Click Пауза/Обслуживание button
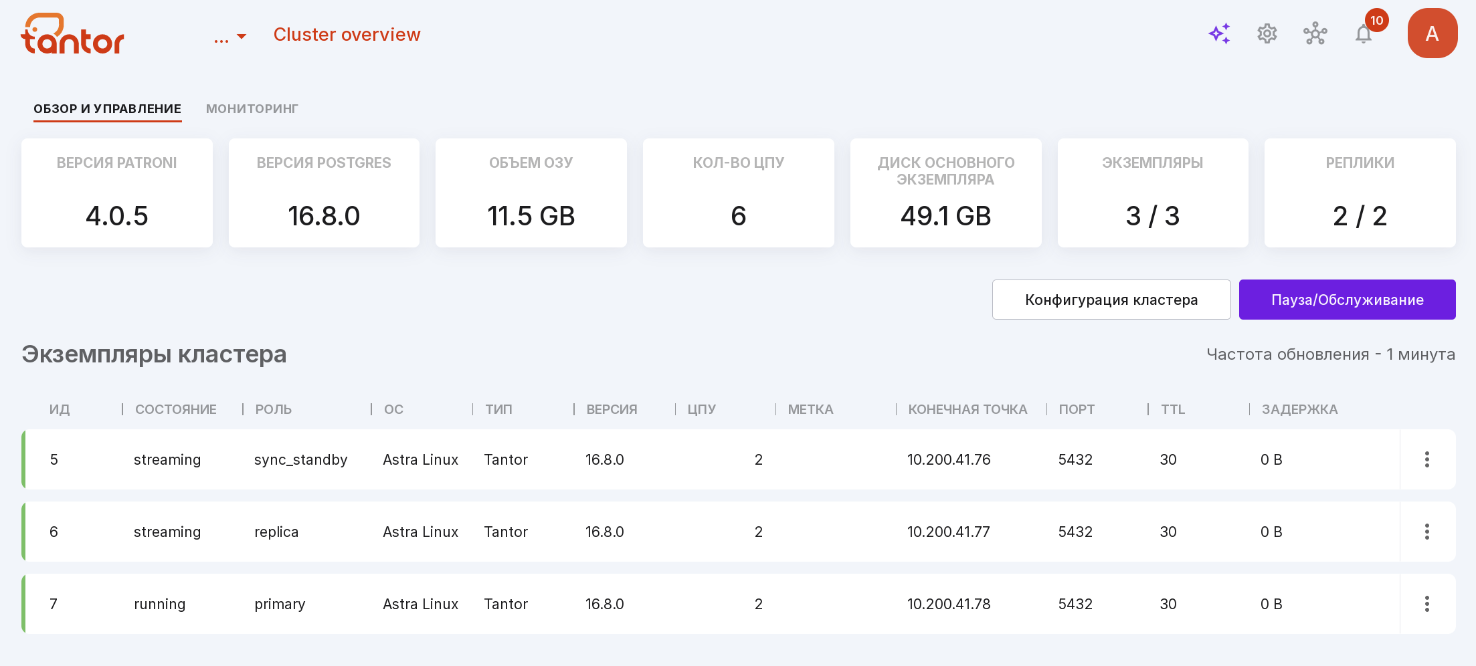The width and height of the screenshot is (1476, 666). pos(1347,300)
